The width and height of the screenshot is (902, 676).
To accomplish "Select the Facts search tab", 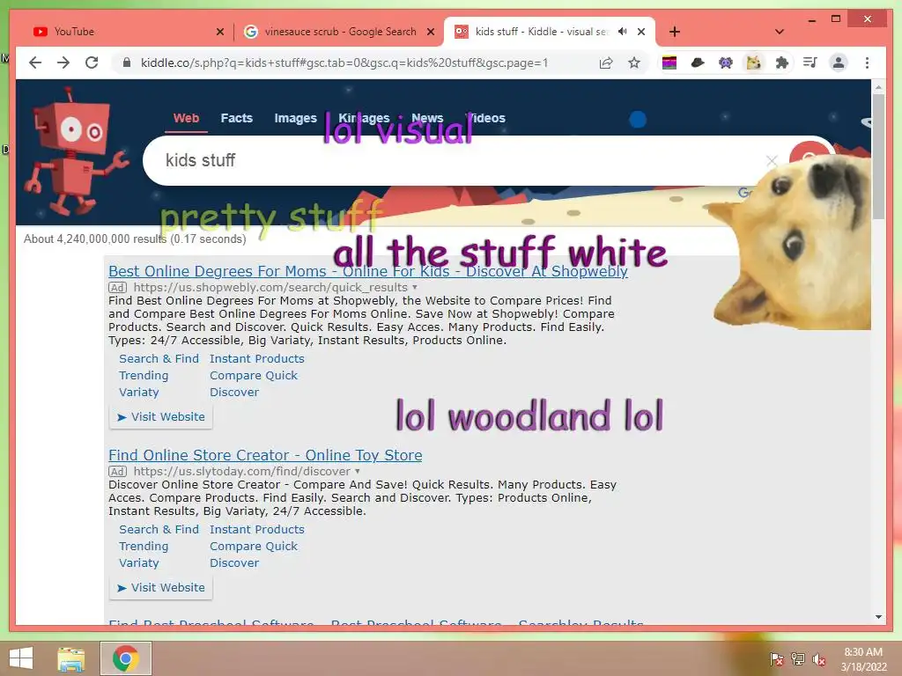I will click(236, 119).
